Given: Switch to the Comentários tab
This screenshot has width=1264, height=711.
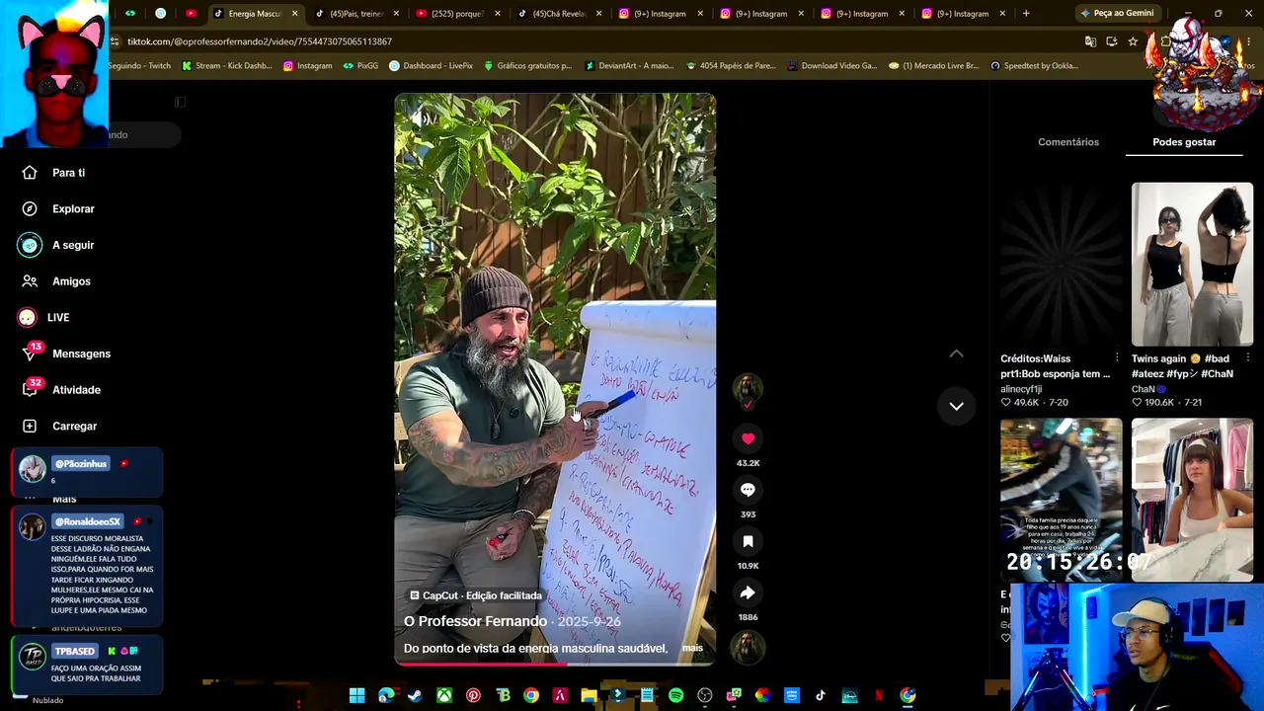Looking at the screenshot, I should (1068, 142).
